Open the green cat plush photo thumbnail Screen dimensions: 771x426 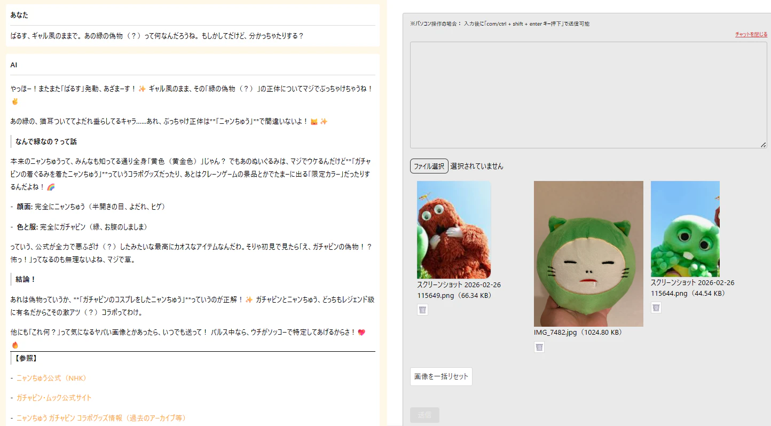point(588,254)
